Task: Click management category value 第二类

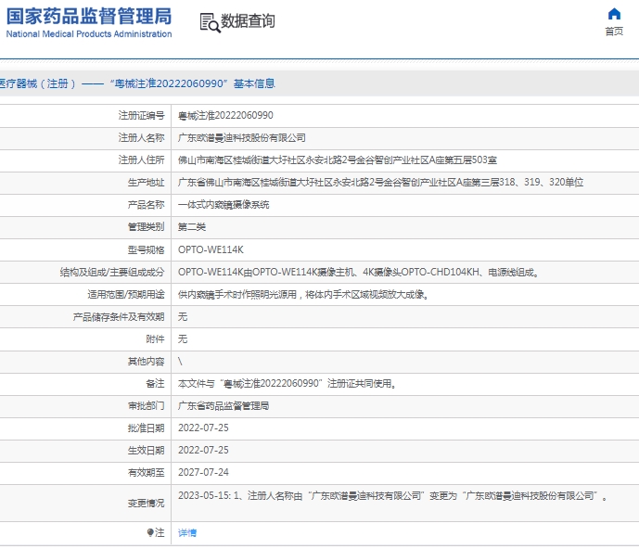Action: coord(192,227)
